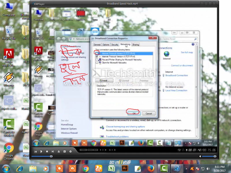Select the Pic 1 folder icon
Viewport: 231px width, 173px height.
pos(26,33)
